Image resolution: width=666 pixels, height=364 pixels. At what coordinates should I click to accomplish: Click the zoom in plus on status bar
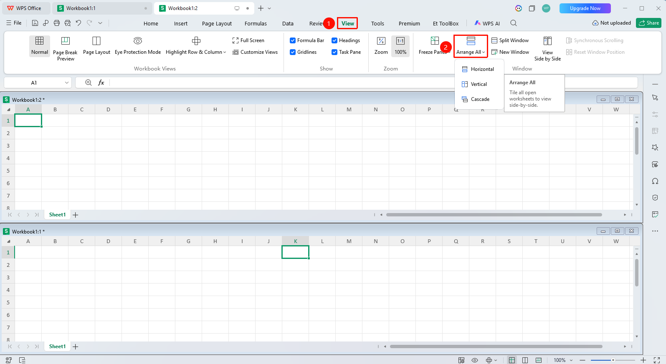coord(643,360)
